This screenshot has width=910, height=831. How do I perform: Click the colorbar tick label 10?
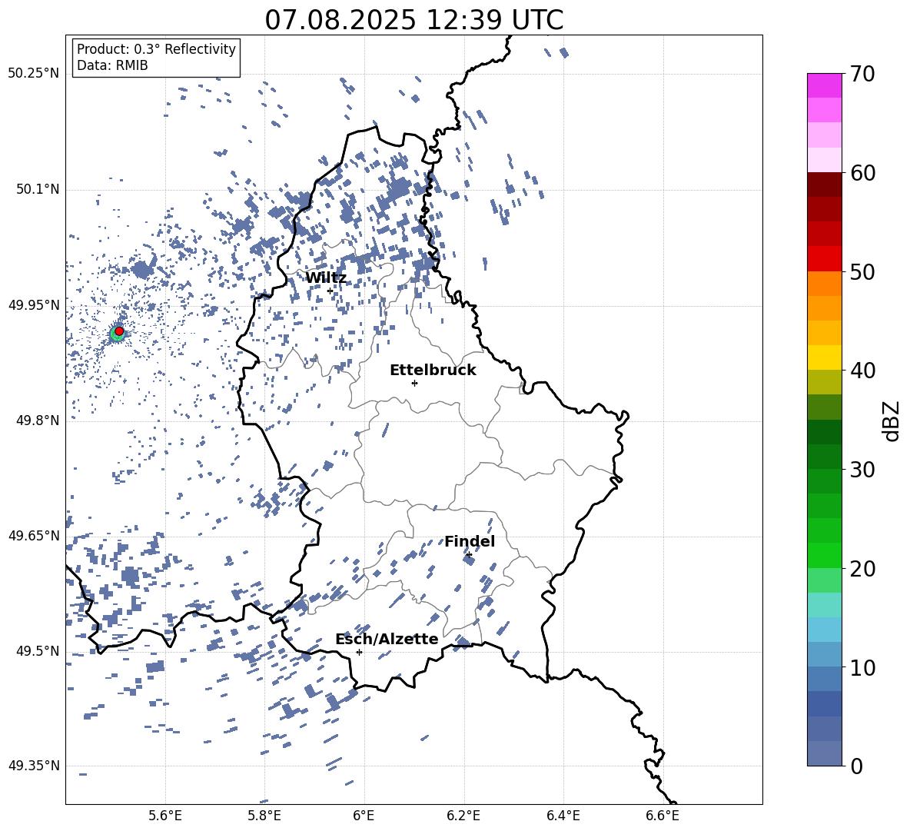pos(862,667)
